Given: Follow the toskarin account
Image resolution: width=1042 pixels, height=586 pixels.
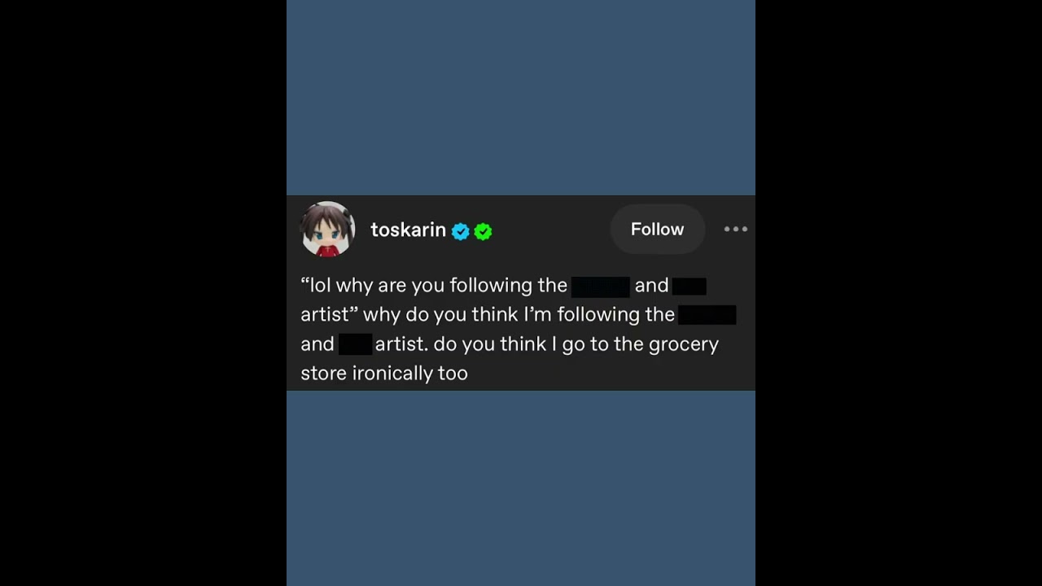Looking at the screenshot, I should (657, 230).
